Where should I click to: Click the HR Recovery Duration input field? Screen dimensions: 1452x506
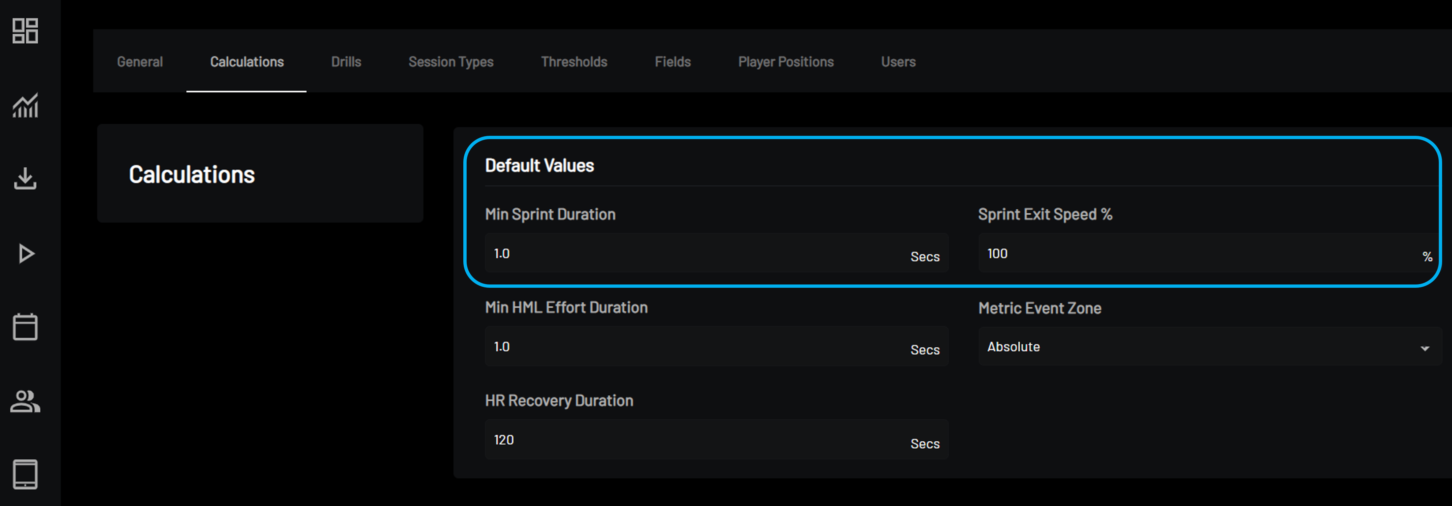(x=716, y=440)
